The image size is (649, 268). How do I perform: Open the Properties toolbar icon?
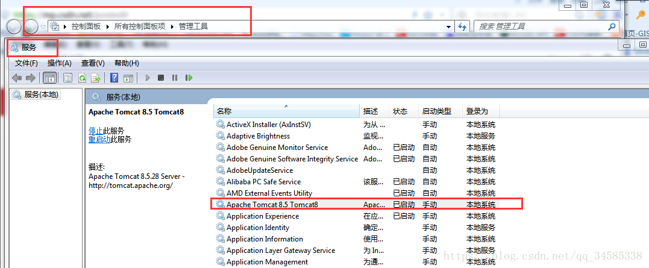click(67, 78)
